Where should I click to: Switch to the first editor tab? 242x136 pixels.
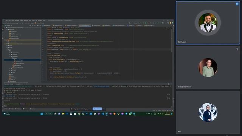pyautogui.click(x=46, y=25)
